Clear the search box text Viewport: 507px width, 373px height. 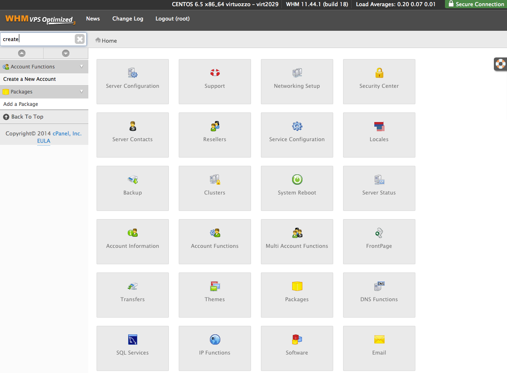coord(80,39)
